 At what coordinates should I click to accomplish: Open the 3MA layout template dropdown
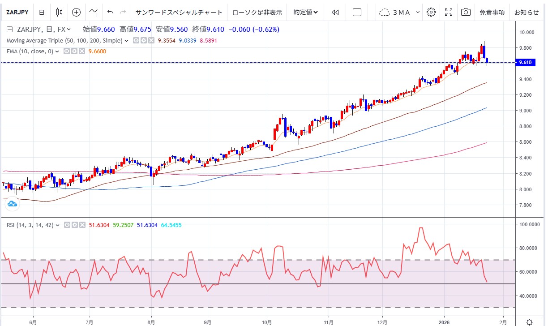pyautogui.click(x=400, y=12)
